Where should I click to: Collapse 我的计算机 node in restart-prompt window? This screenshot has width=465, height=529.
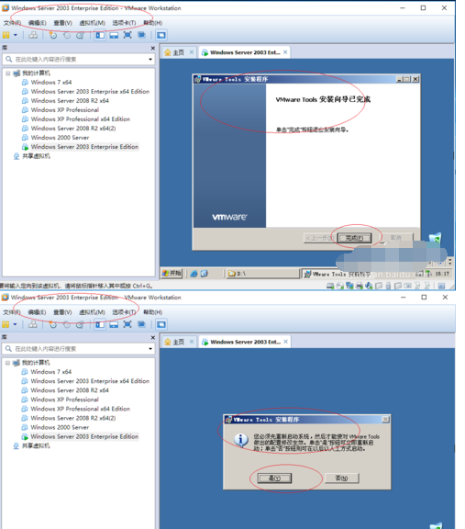[x=7, y=363]
